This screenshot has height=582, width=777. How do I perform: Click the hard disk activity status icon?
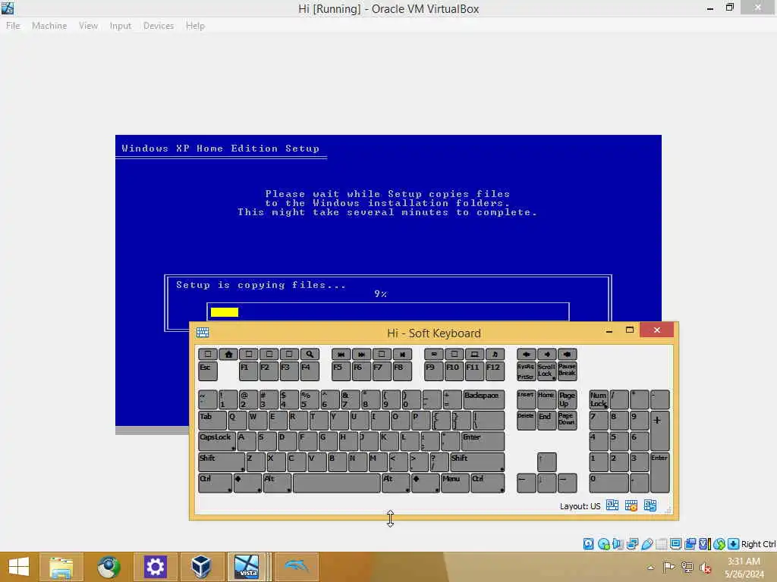[588, 544]
